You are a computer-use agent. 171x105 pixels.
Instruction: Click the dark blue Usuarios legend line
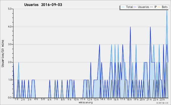135,7
